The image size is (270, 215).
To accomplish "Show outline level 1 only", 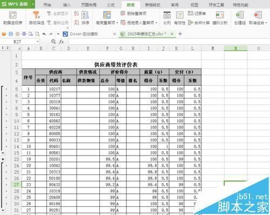I will tap(3, 48).
